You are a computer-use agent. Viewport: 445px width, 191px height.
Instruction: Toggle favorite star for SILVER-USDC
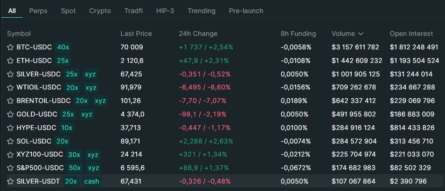tap(10, 74)
